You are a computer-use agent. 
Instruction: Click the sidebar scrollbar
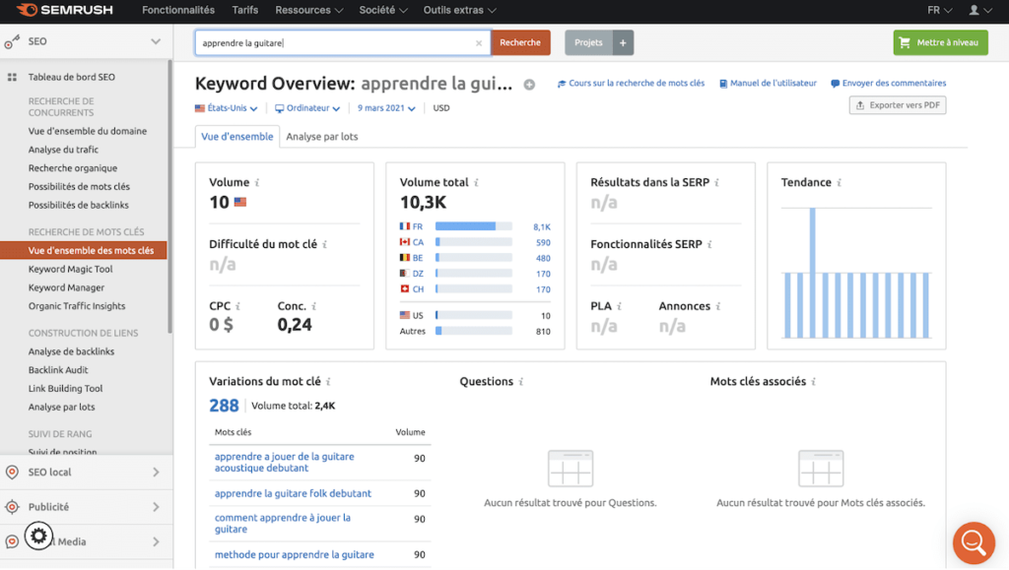pyautogui.click(x=169, y=196)
